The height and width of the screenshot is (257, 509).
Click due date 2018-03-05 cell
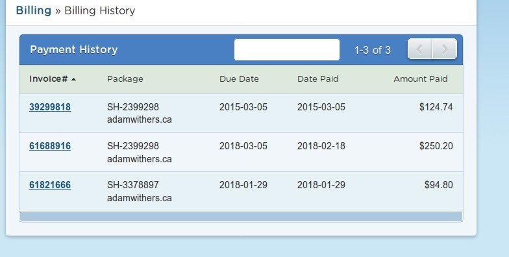point(243,146)
